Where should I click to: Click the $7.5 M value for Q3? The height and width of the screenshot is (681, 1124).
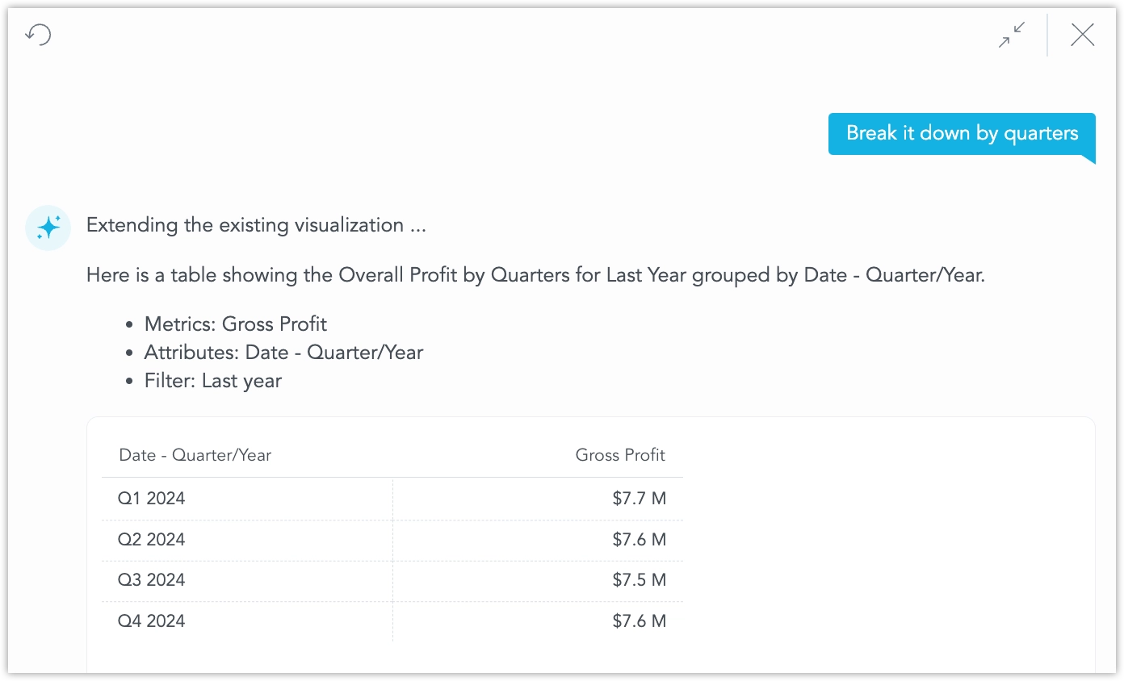(639, 580)
